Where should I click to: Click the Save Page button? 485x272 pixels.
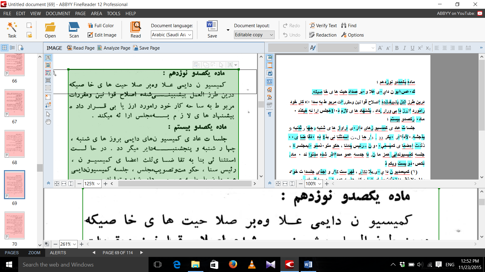pos(146,48)
